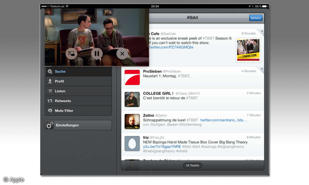Click the person icon beside Profil

click(x=50, y=81)
